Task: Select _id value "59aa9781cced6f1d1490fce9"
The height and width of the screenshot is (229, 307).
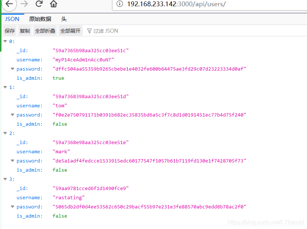Action: [91, 189]
